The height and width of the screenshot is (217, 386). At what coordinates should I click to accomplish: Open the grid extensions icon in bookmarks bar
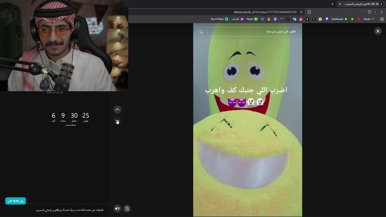[382, 19]
